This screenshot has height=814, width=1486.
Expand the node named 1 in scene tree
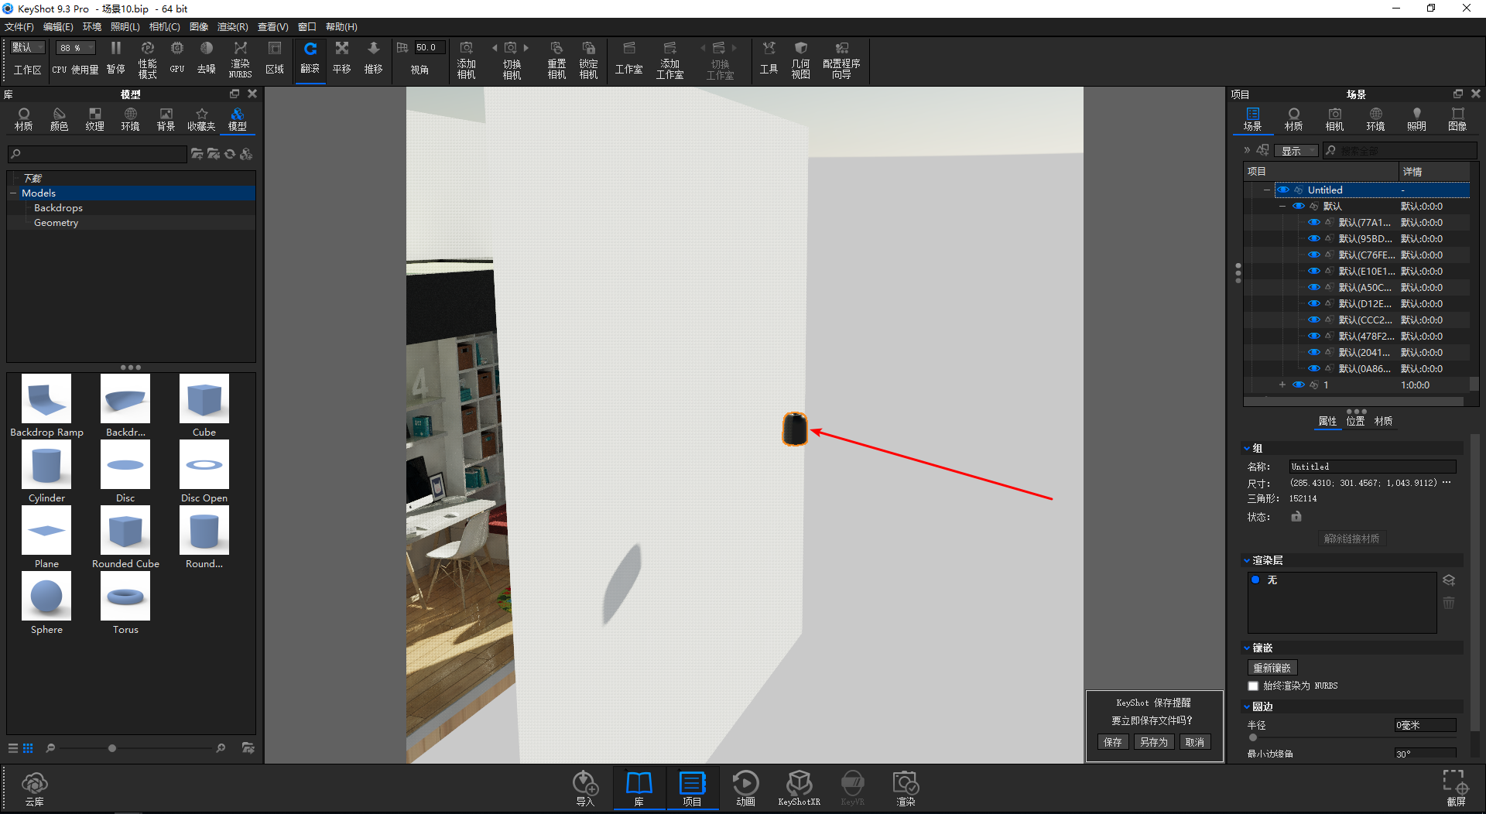coord(1282,385)
